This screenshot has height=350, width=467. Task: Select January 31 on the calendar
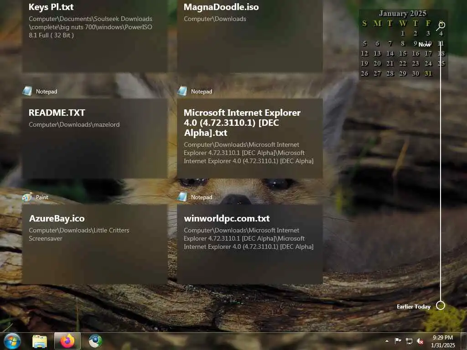coord(428,73)
